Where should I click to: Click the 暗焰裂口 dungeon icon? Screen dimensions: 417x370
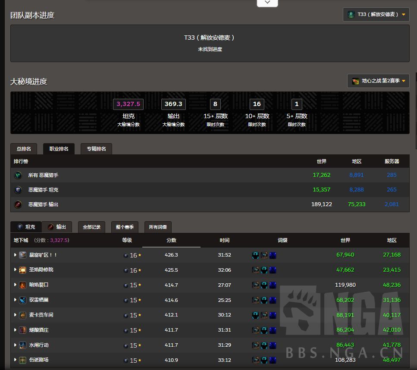click(x=23, y=285)
